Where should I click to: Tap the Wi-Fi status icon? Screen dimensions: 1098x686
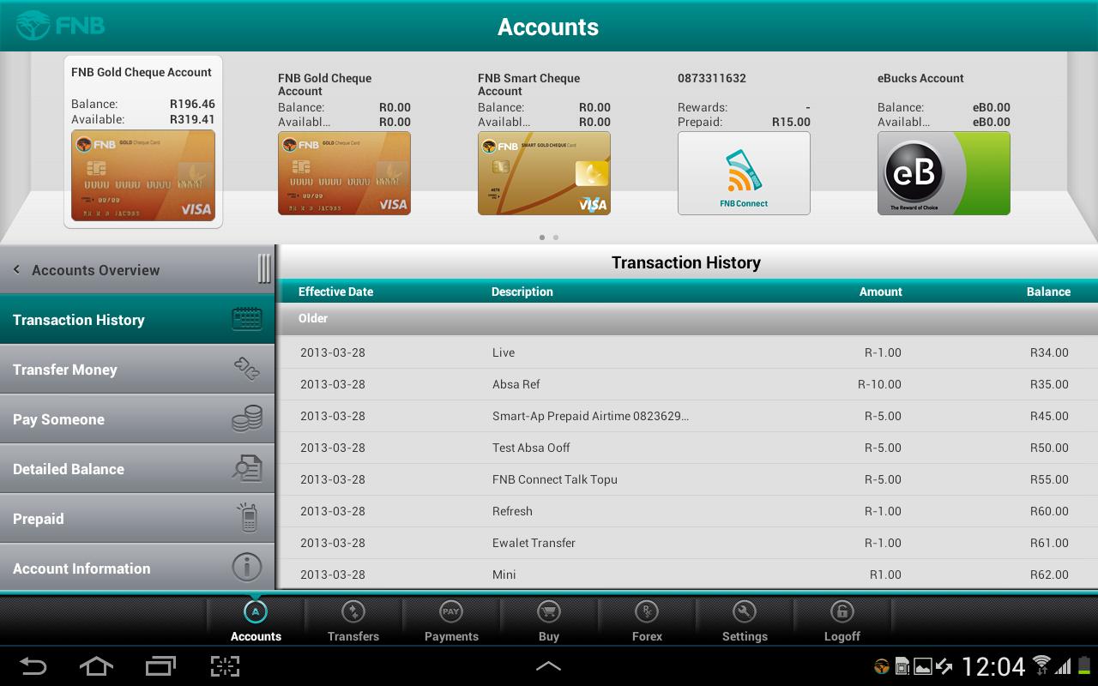[1041, 665]
